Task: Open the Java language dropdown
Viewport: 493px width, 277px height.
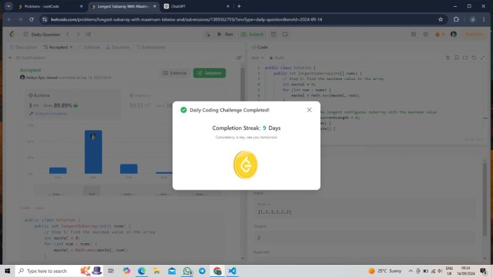Action: (x=258, y=57)
